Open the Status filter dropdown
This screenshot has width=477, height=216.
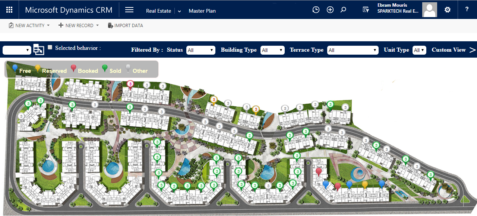tap(201, 50)
